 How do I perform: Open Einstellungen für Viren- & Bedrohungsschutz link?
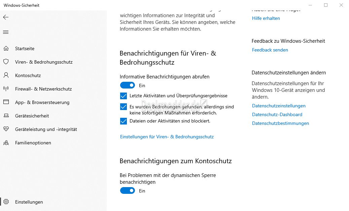click(167, 137)
